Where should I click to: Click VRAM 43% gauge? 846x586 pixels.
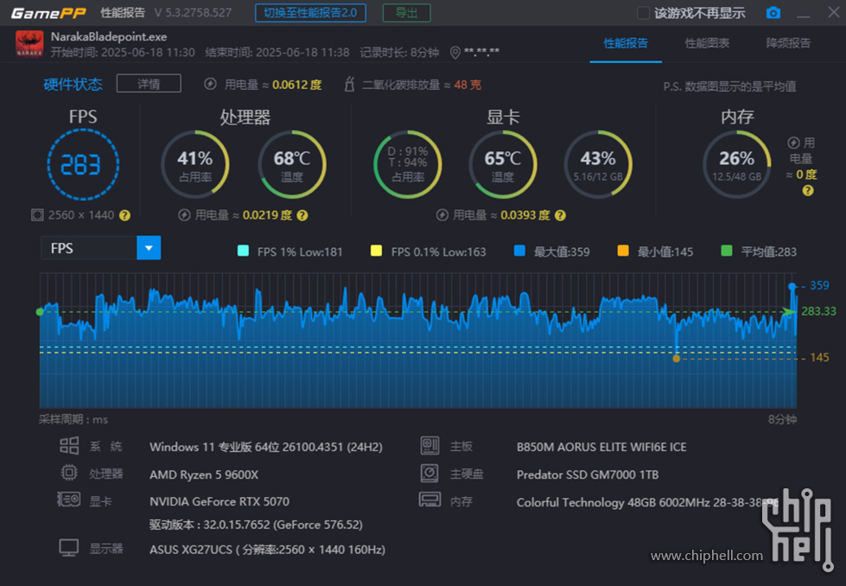[598, 164]
